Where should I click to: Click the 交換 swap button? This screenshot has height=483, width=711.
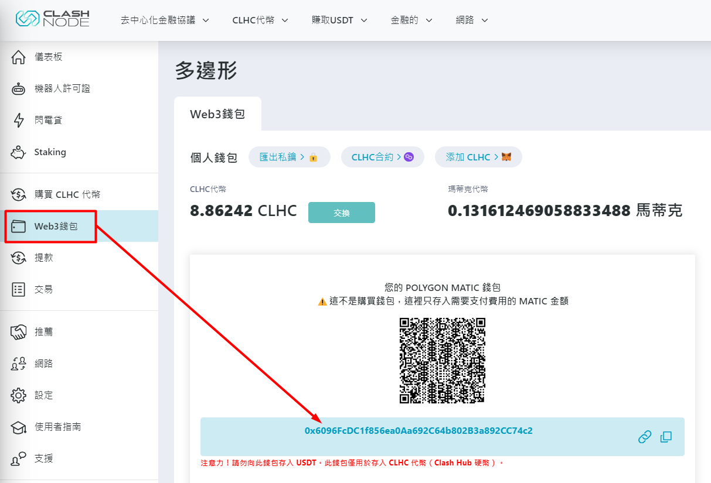point(342,213)
